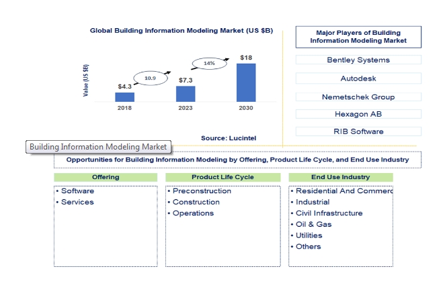This screenshot has width=447, height=287.
Task: Click the $7.3 value label
Action: click(186, 80)
